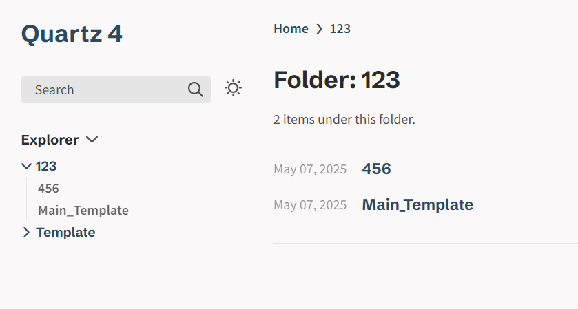The width and height of the screenshot is (578, 309).
Task: Open Main_Template from the folder listing
Action: coord(417,205)
